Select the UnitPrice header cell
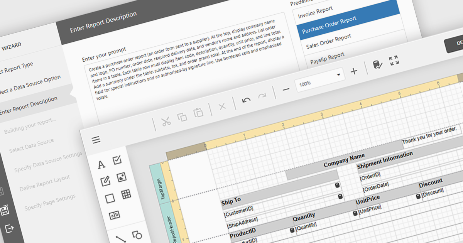463x243 pixels. click(x=368, y=200)
